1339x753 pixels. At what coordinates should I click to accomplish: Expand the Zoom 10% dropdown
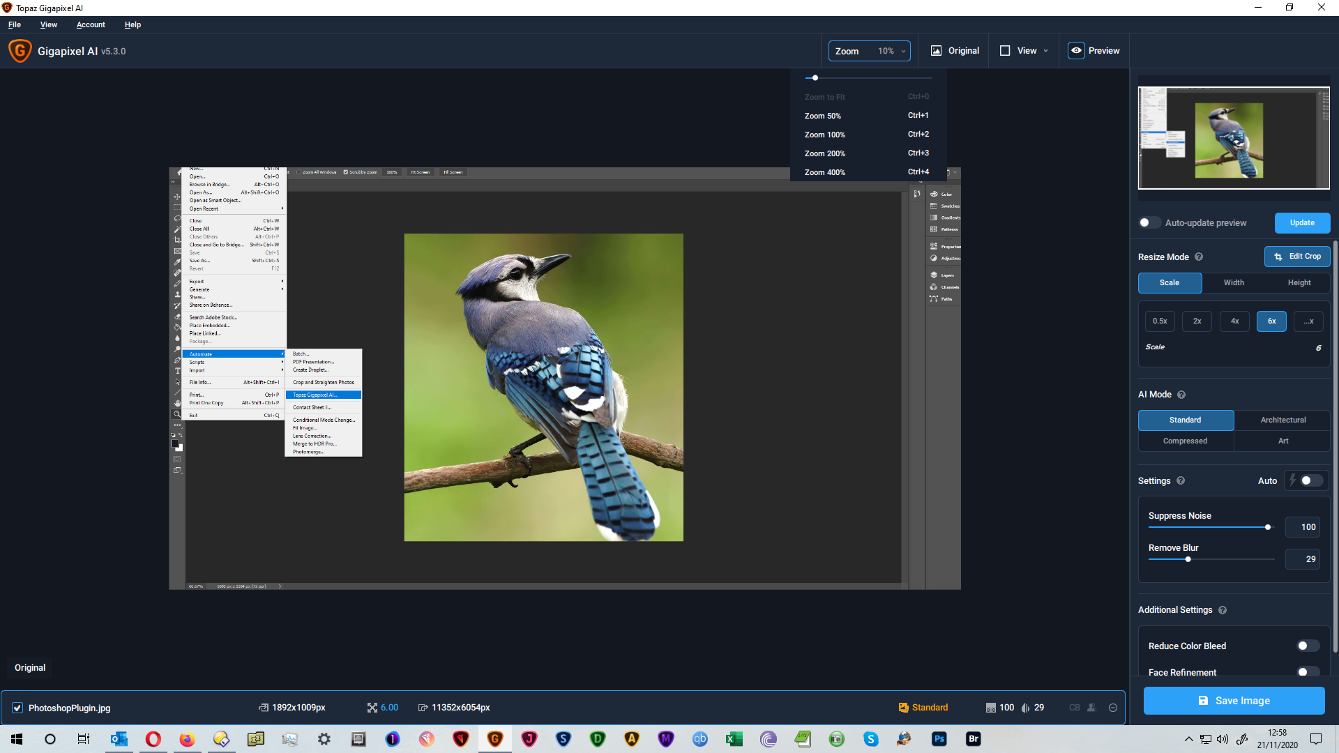coord(869,51)
